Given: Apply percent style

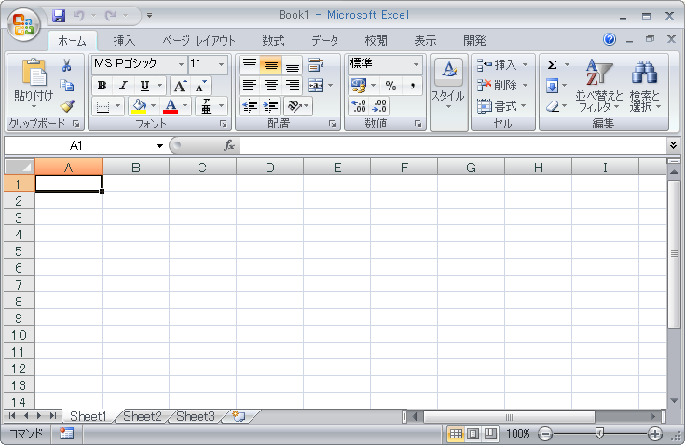Looking at the screenshot, I should (391, 86).
